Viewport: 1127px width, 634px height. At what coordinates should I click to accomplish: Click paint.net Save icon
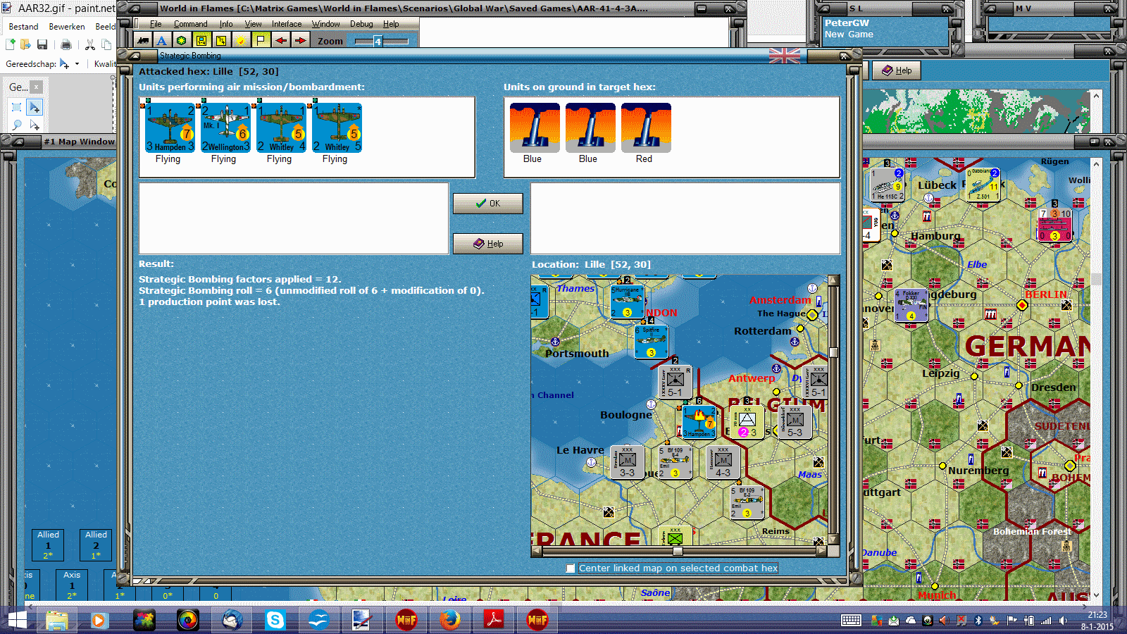(x=42, y=44)
